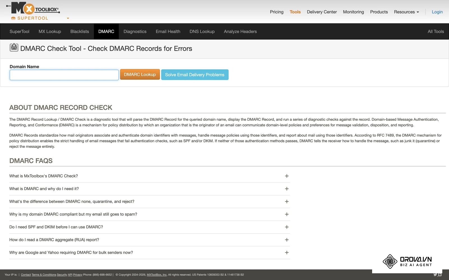The width and height of the screenshot is (449, 280).
Task: Open All Tools
Action: pyautogui.click(x=436, y=31)
